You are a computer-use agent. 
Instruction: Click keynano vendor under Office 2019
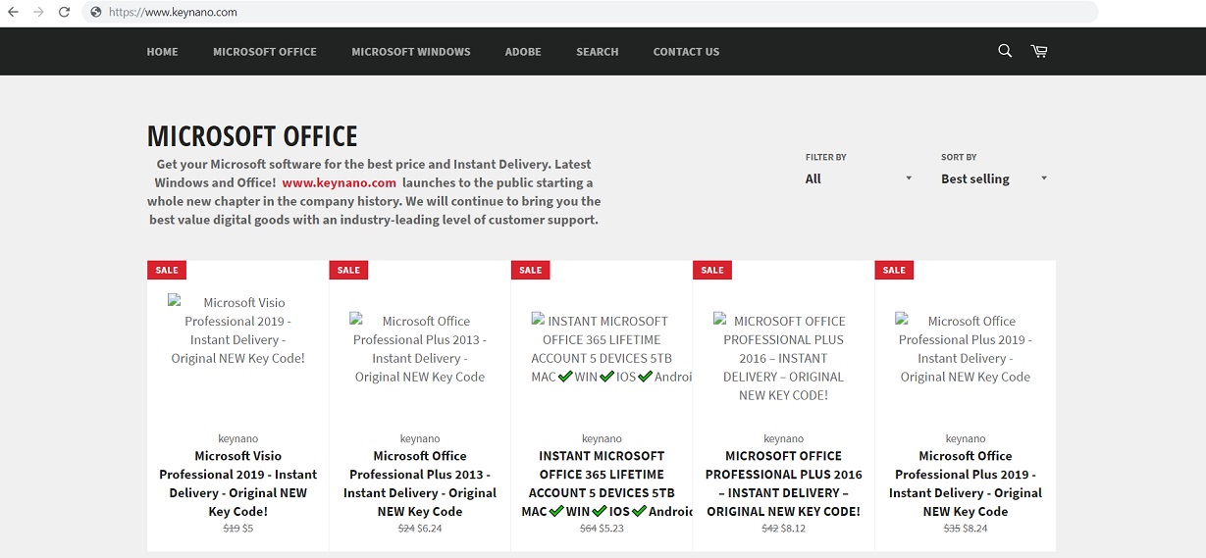(x=966, y=438)
